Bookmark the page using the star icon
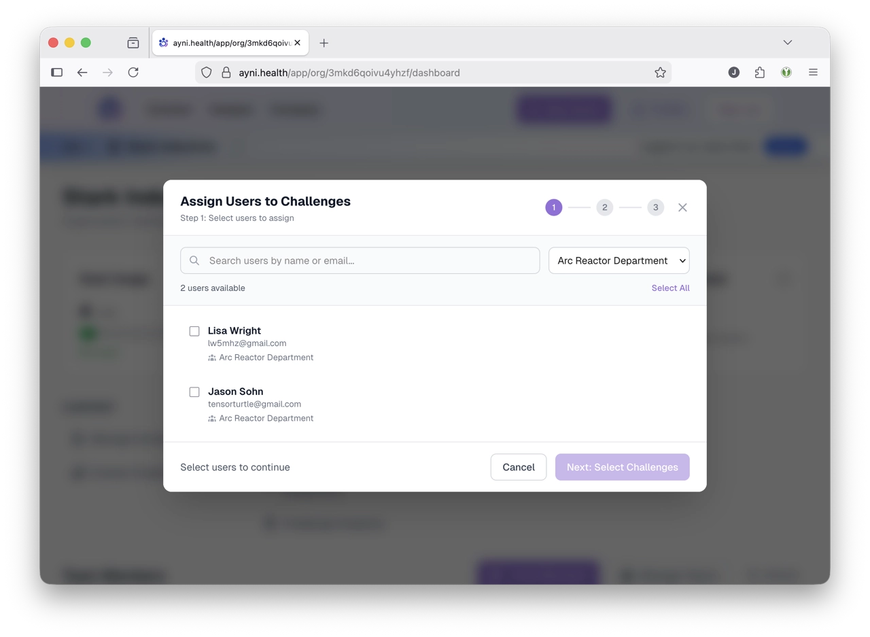This screenshot has height=637, width=870. pyautogui.click(x=660, y=72)
